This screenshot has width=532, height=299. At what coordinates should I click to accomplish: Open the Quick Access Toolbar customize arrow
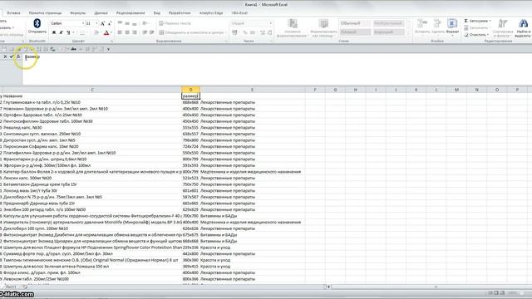108,49
